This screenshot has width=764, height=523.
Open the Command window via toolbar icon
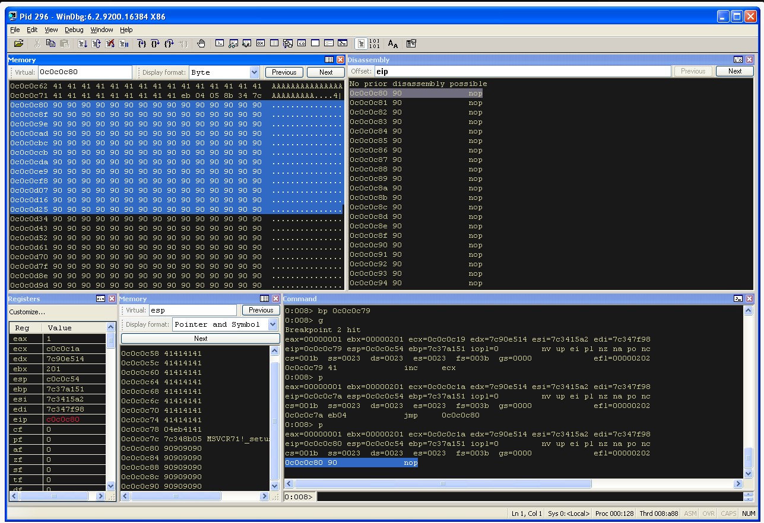[219, 43]
